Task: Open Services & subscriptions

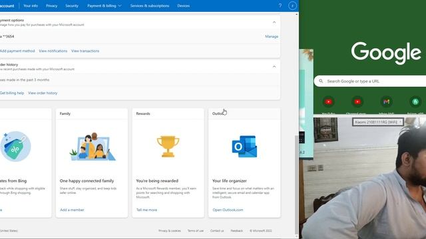Action: tap(149, 6)
